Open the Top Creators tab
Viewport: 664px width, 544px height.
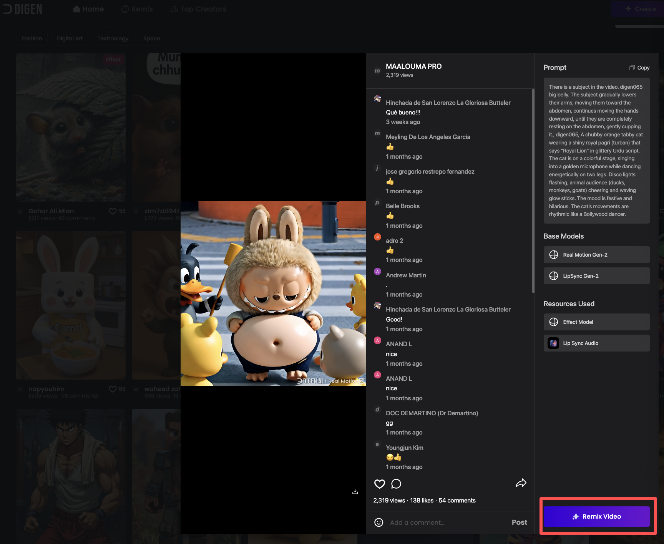tap(198, 9)
